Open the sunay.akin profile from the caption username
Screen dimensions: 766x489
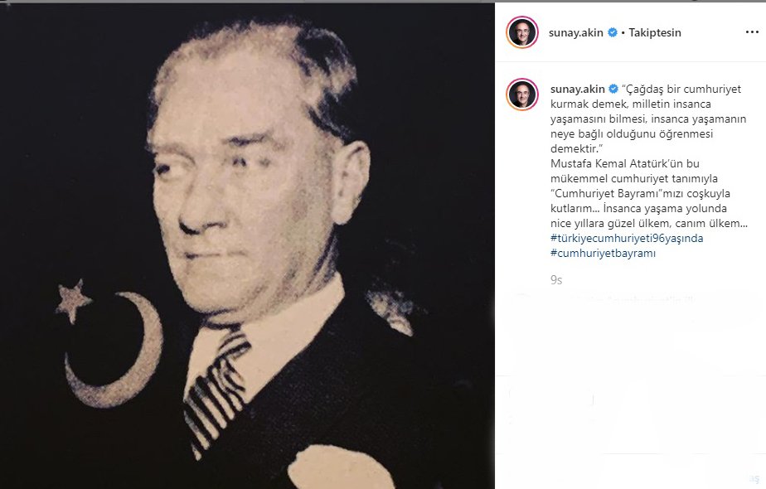click(578, 89)
